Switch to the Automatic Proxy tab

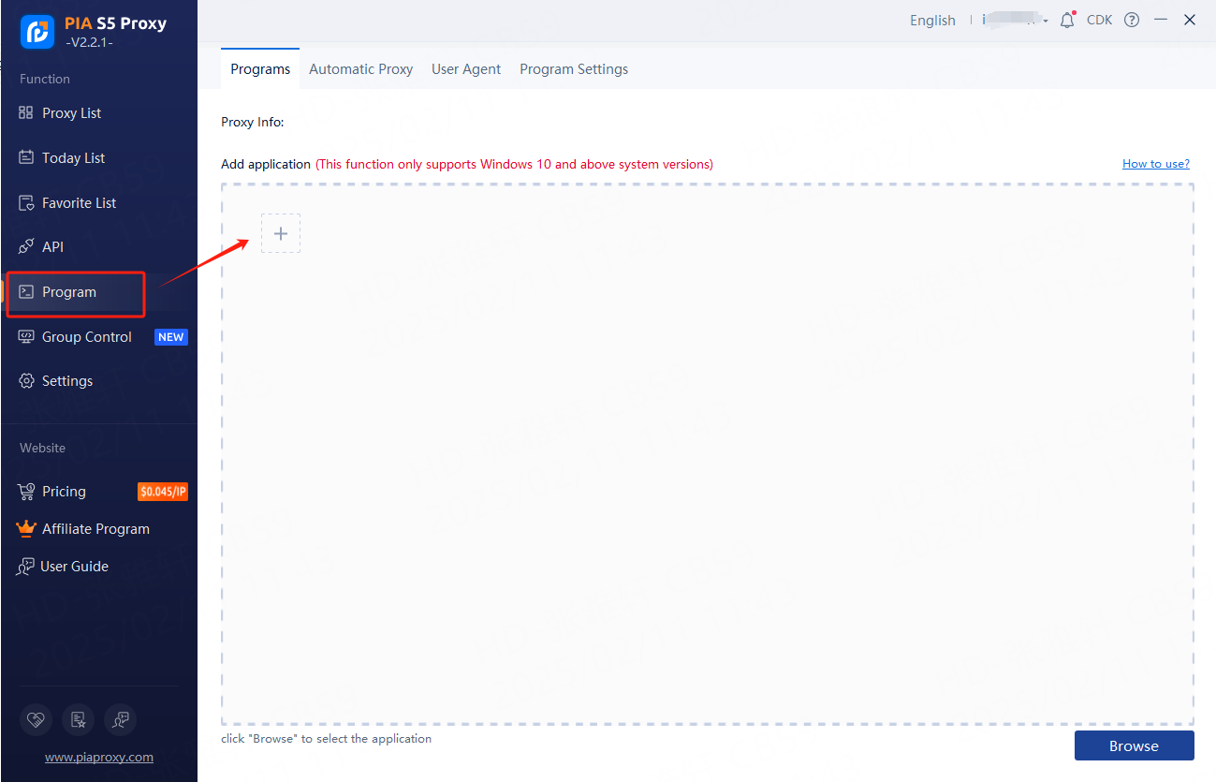pos(360,69)
